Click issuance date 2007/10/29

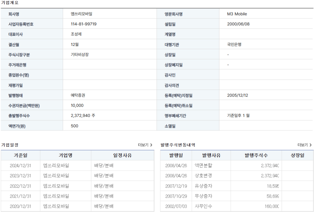tap(176, 196)
